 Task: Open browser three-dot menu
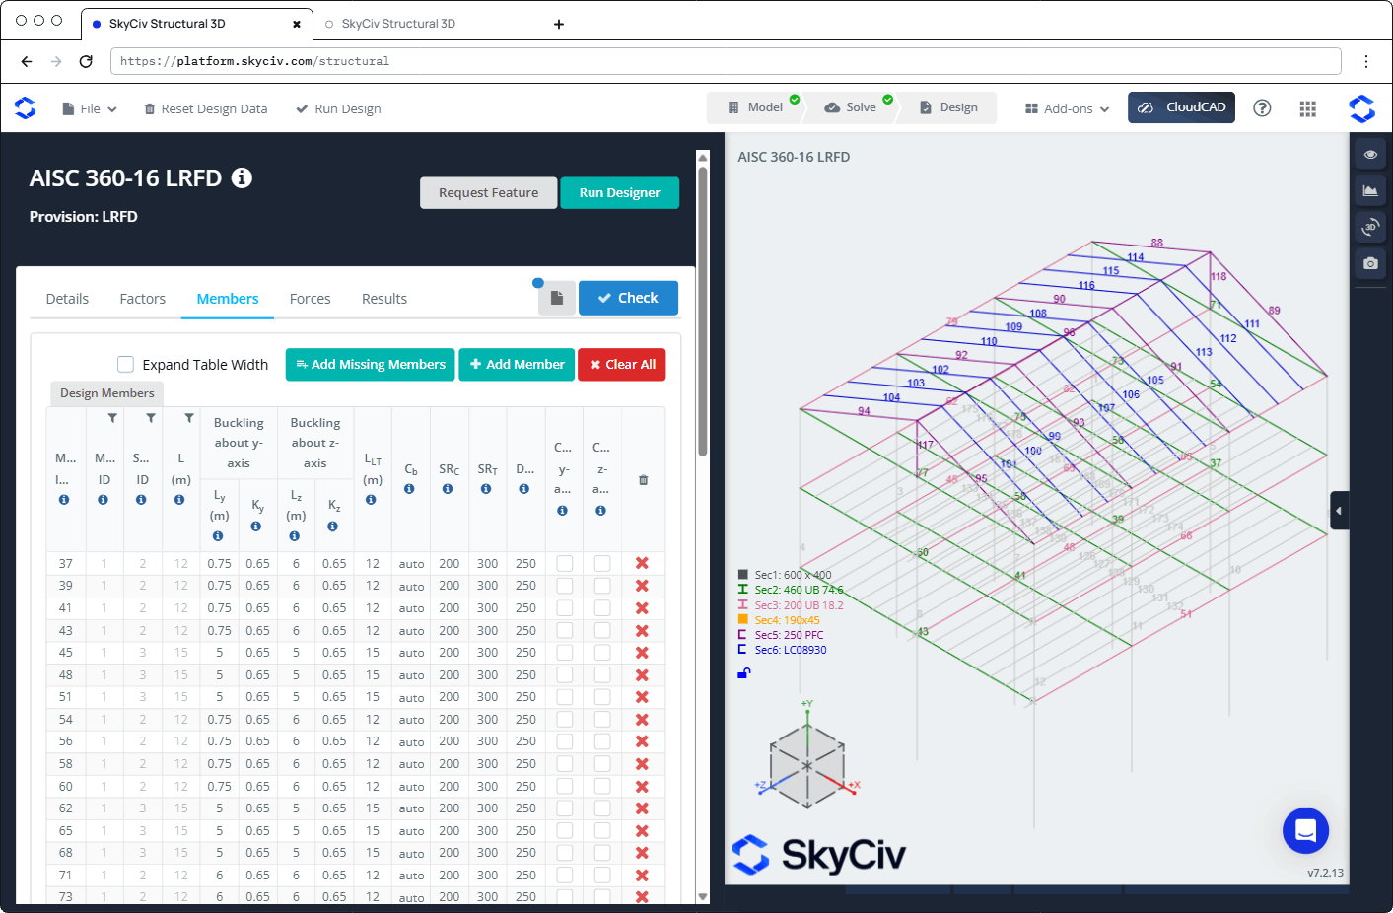click(x=1366, y=61)
